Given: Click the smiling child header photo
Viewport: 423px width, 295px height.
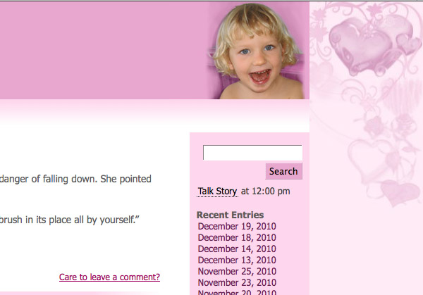Looking at the screenshot, I should coord(259,51).
